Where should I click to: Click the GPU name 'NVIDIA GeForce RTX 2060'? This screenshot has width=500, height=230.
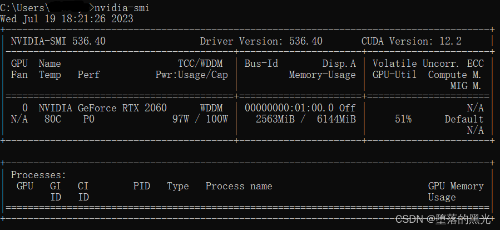pyautogui.click(x=103, y=108)
